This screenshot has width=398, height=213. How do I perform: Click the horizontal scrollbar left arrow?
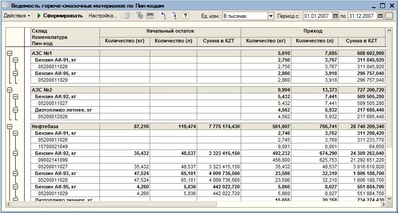[9, 204]
